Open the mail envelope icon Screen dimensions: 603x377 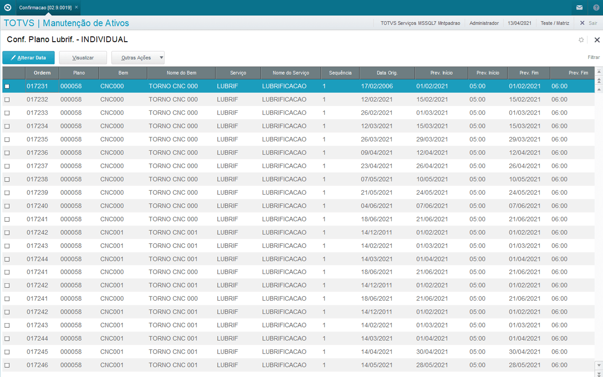click(579, 8)
